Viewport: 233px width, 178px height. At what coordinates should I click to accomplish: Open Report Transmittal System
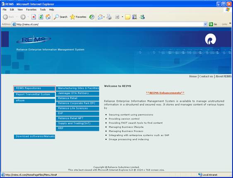[x=34, y=95]
